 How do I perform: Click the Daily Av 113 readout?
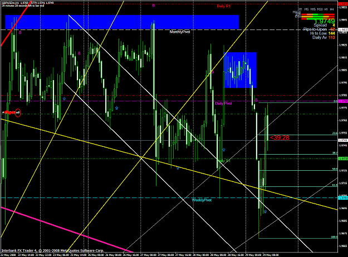[324, 37]
